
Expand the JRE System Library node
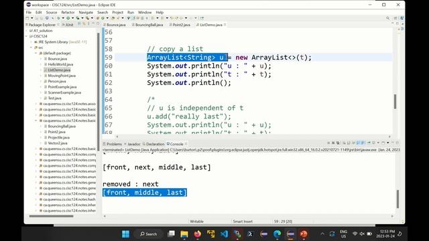(32, 42)
